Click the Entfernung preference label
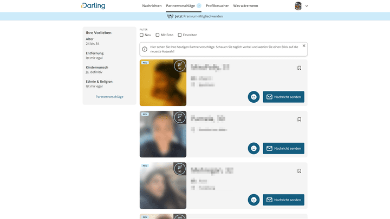Screen dimensions: 390x219 click(x=94, y=53)
